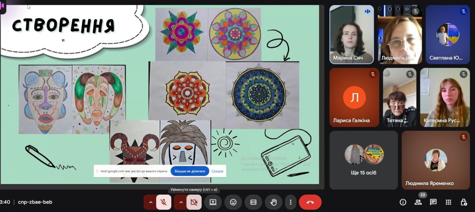Unmute the microphone in the call bar
The width and height of the screenshot is (475, 212).
(x=163, y=202)
